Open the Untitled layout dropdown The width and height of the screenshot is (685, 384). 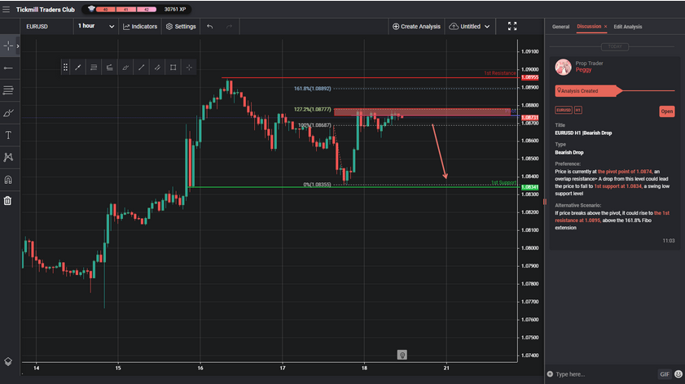click(x=469, y=26)
